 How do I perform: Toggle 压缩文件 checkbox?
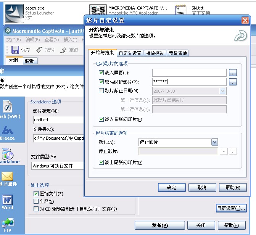pos(36,194)
